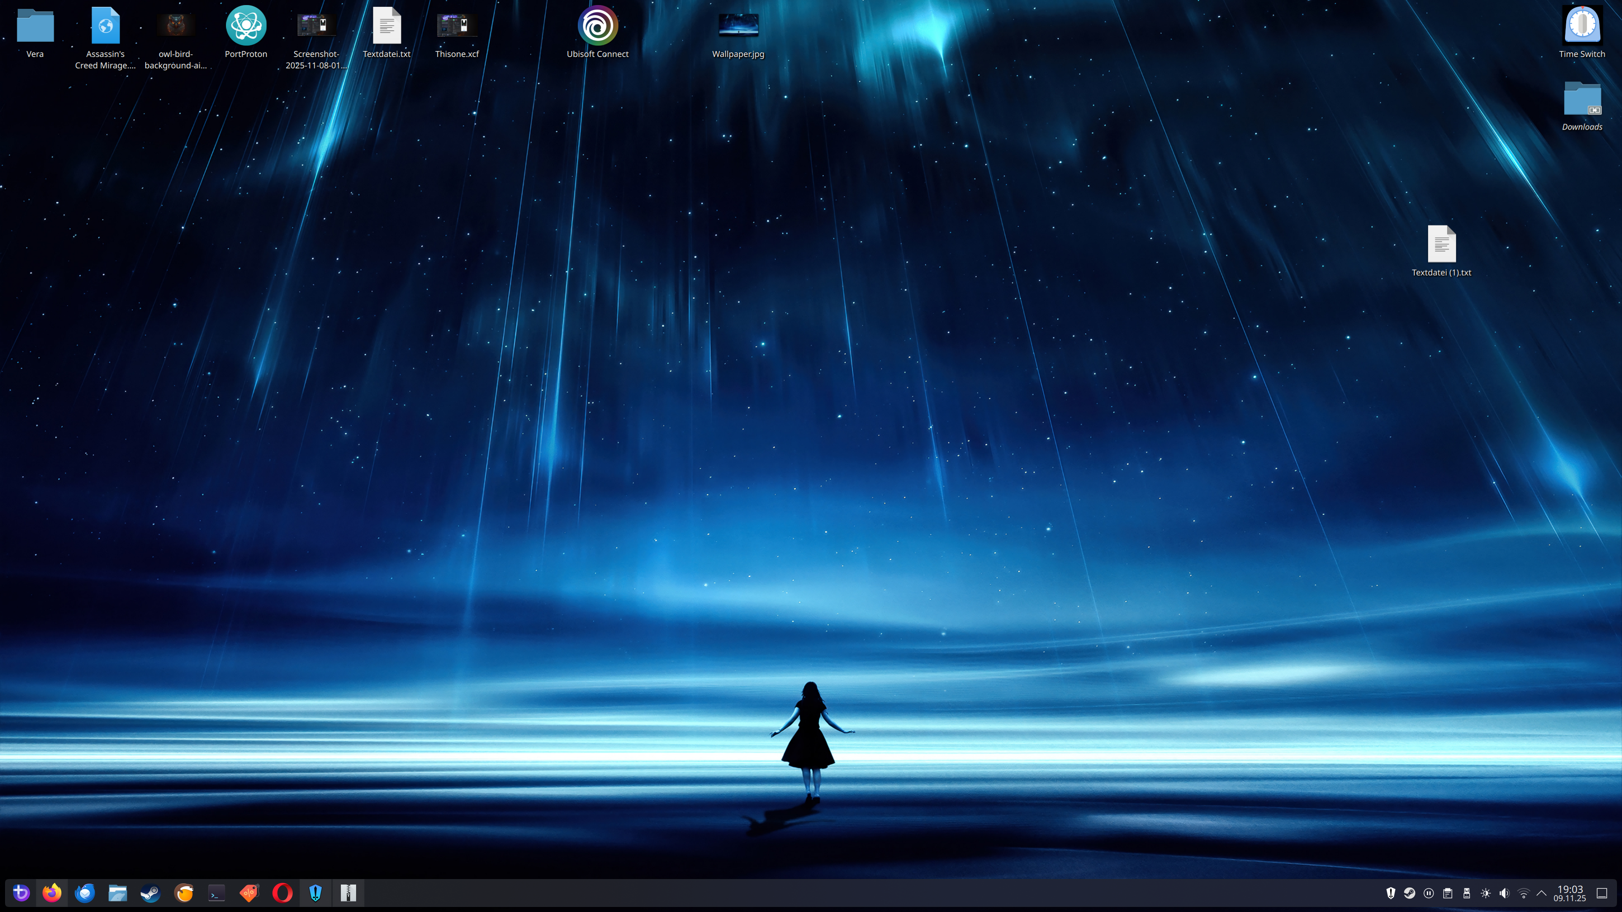Click the Heroic Games Launcher taskbar icon
1622x912 pixels.
[316, 893]
